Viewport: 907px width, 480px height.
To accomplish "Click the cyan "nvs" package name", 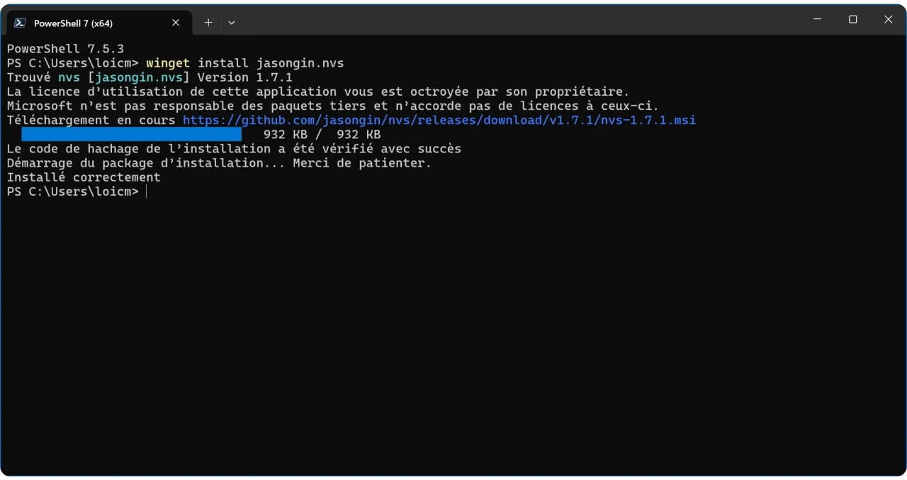I will coord(69,77).
